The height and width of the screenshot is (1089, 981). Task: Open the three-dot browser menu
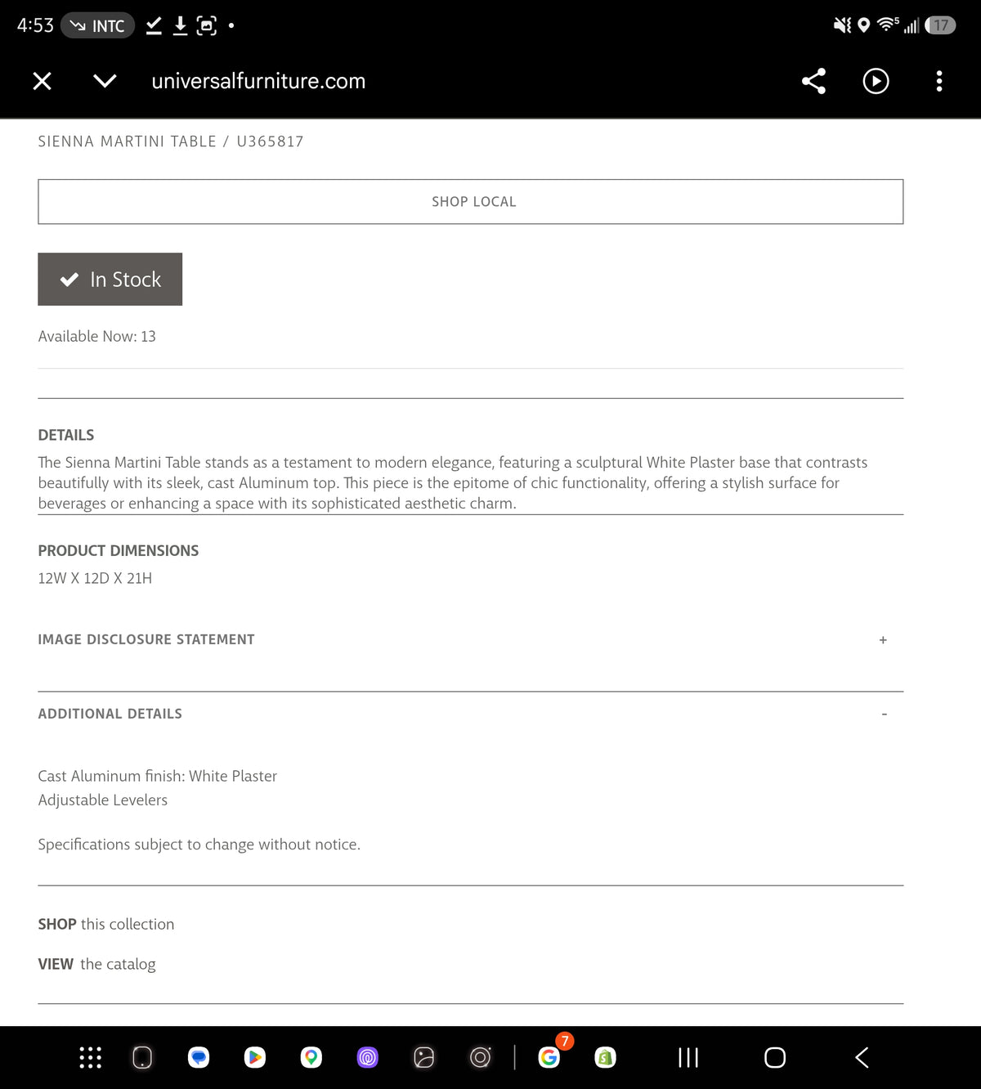pyautogui.click(x=938, y=81)
